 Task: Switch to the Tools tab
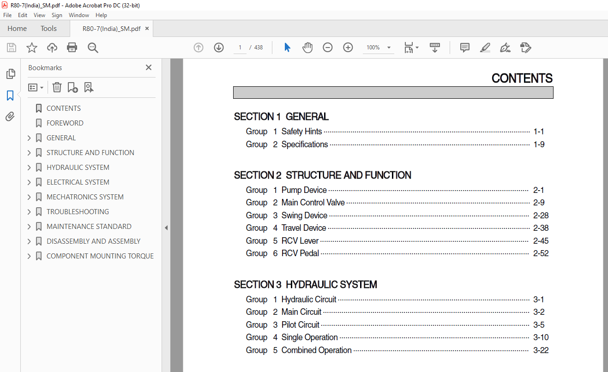click(x=48, y=29)
